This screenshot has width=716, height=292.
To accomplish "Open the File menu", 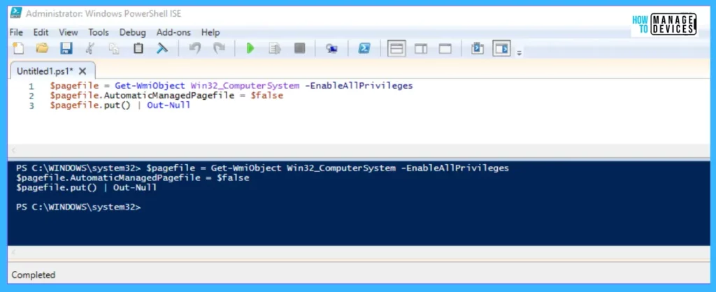I will (16, 32).
